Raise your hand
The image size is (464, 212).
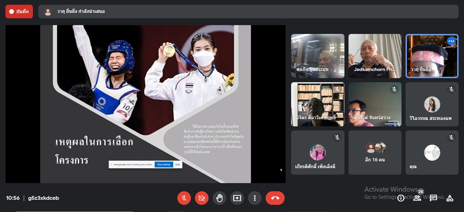pyautogui.click(x=219, y=198)
